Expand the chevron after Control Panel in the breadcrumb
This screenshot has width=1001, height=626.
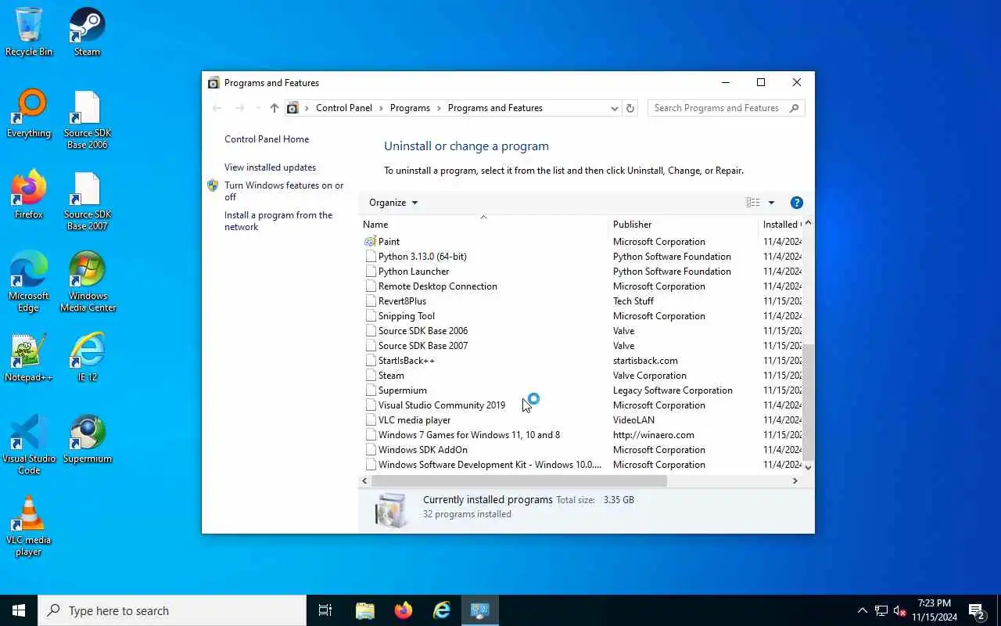pyautogui.click(x=381, y=108)
